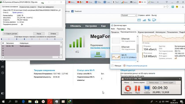This screenshot has width=185, height=104.
Task: Switch to Процессы tab in Task Manager
Action: [115, 32]
